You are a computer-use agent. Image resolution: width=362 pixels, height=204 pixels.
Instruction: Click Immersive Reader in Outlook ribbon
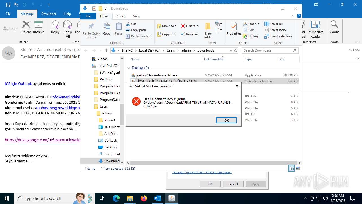(315, 29)
